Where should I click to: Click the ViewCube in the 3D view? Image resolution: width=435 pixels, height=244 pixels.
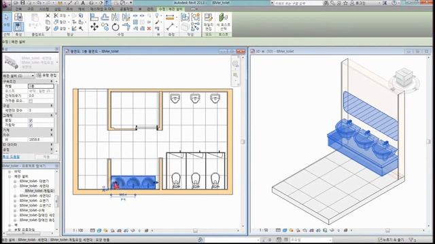click(x=404, y=78)
